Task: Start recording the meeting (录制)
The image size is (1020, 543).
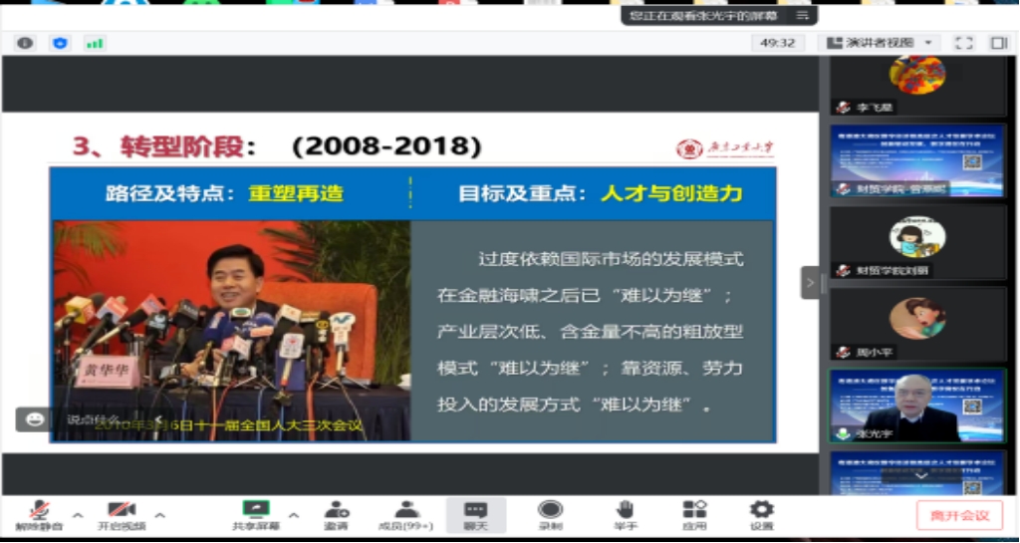Action: click(550, 514)
